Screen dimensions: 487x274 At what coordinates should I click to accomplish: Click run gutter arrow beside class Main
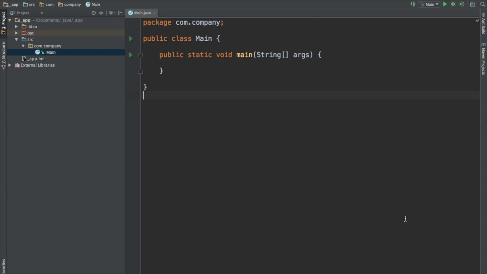[131, 39]
